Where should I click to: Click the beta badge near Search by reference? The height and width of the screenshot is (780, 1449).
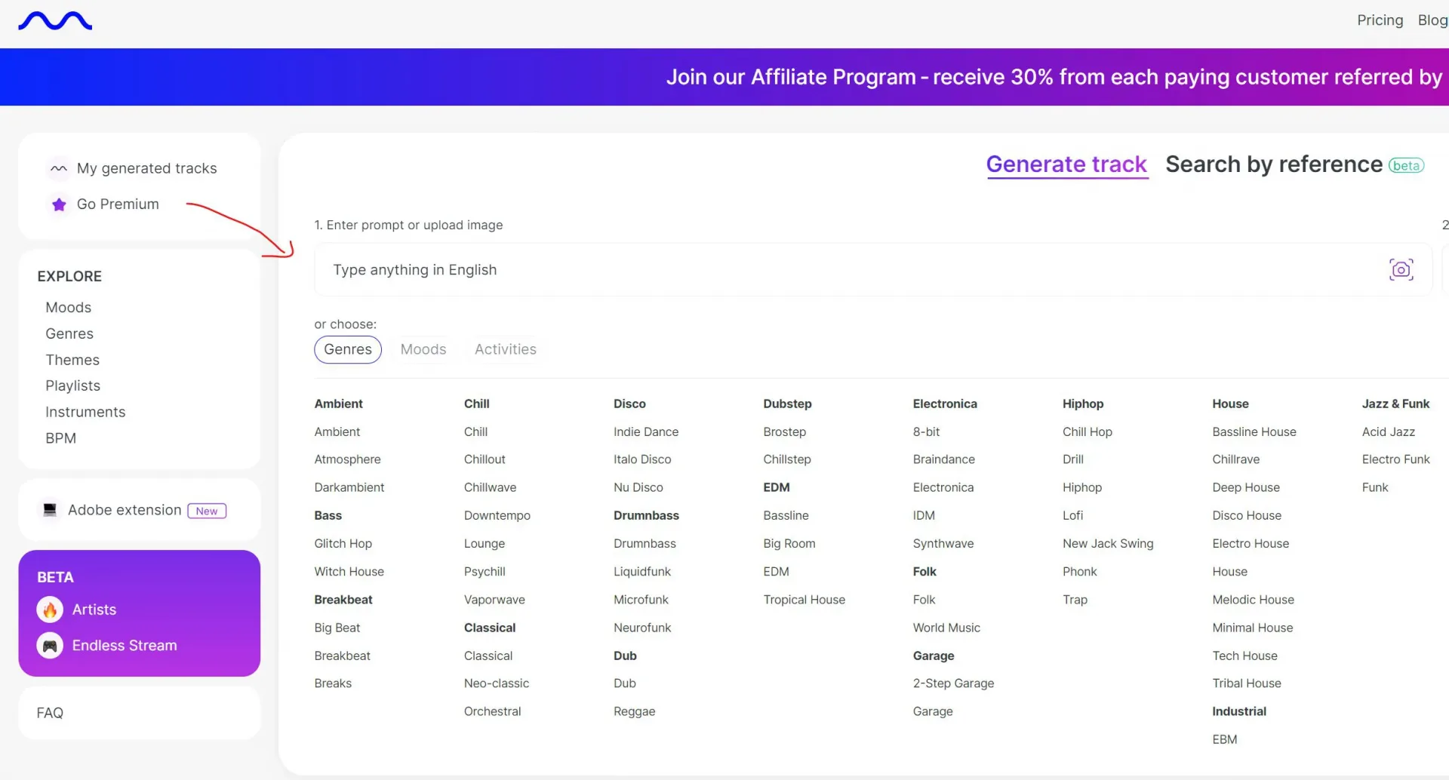[x=1406, y=165]
